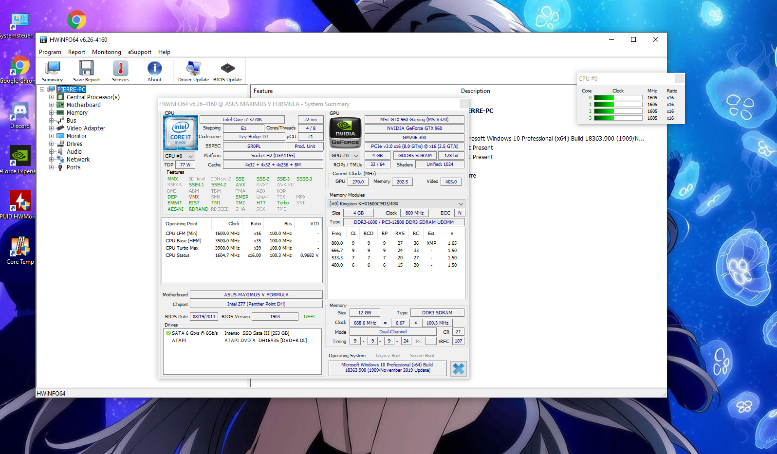
Task: Click Core 0 clock bar
Action: pyautogui.click(x=618, y=98)
